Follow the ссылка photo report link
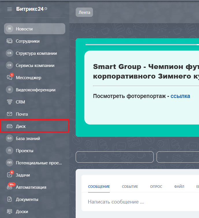This screenshot has height=218, width=199. (180, 96)
